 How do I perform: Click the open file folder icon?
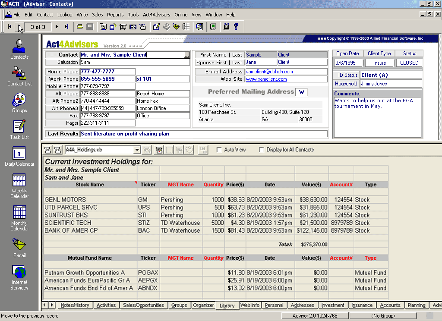[80, 27]
